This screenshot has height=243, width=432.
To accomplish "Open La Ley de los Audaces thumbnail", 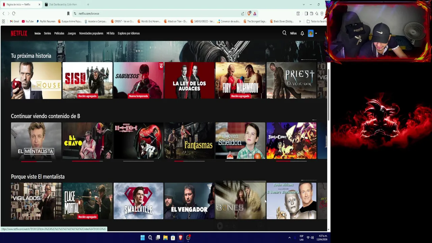I will click(189, 80).
